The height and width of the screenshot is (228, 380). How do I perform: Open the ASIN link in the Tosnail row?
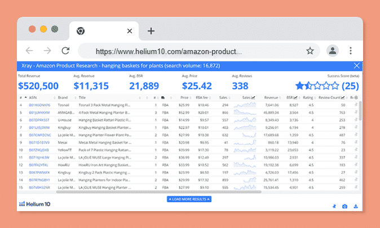pos(39,105)
